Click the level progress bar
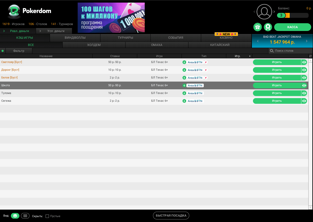The image size is (313, 222). [x=293, y=15]
